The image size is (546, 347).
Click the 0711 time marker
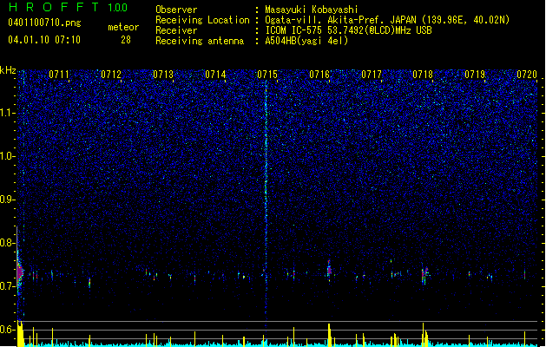tap(59, 75)
